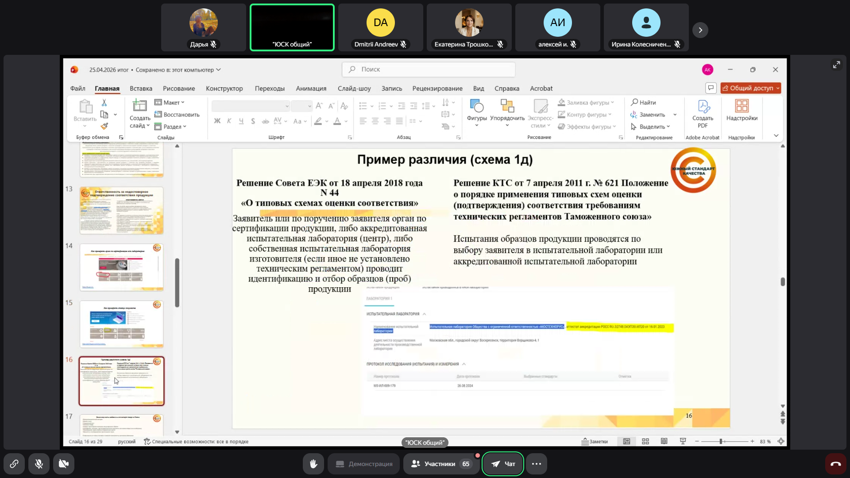Adjust the zoom slider in status bar
This screenshot has height=478, width=850.
point(721,441)
